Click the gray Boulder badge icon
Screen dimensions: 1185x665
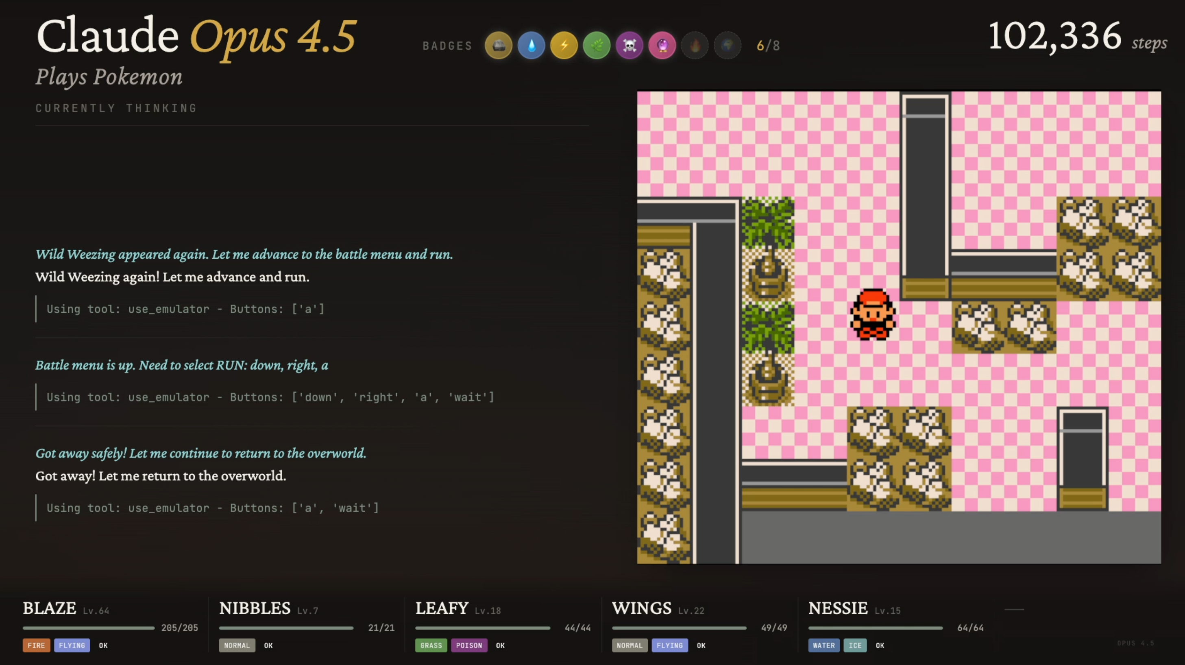coord(498,46)
